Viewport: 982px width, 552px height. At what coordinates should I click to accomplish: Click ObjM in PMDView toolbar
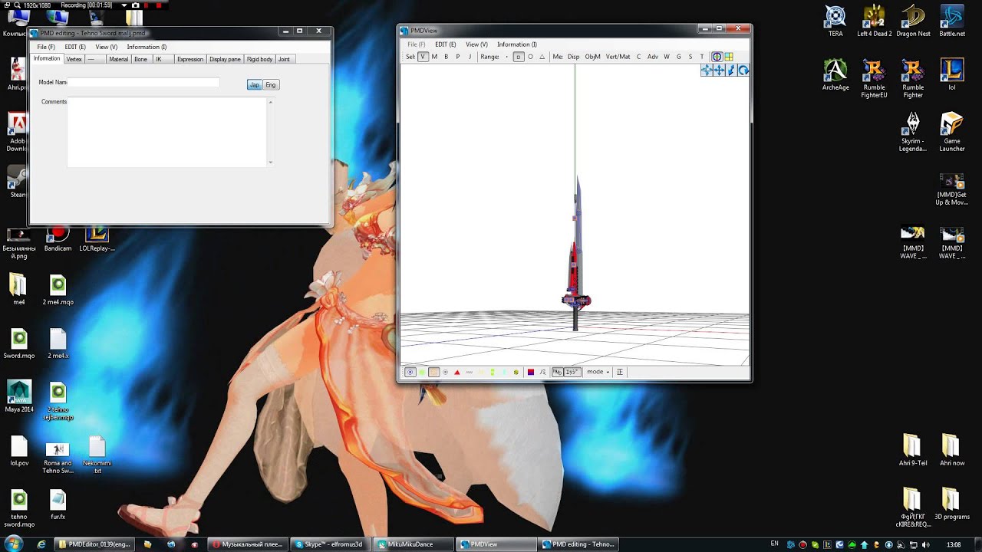point(593,57)
